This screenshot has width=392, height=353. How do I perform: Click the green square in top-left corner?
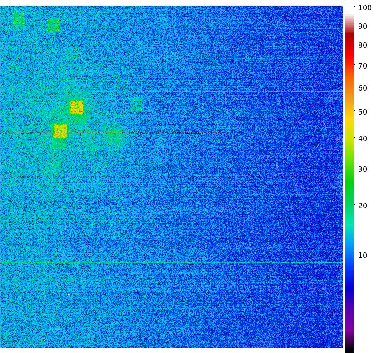tap(18, 19)
